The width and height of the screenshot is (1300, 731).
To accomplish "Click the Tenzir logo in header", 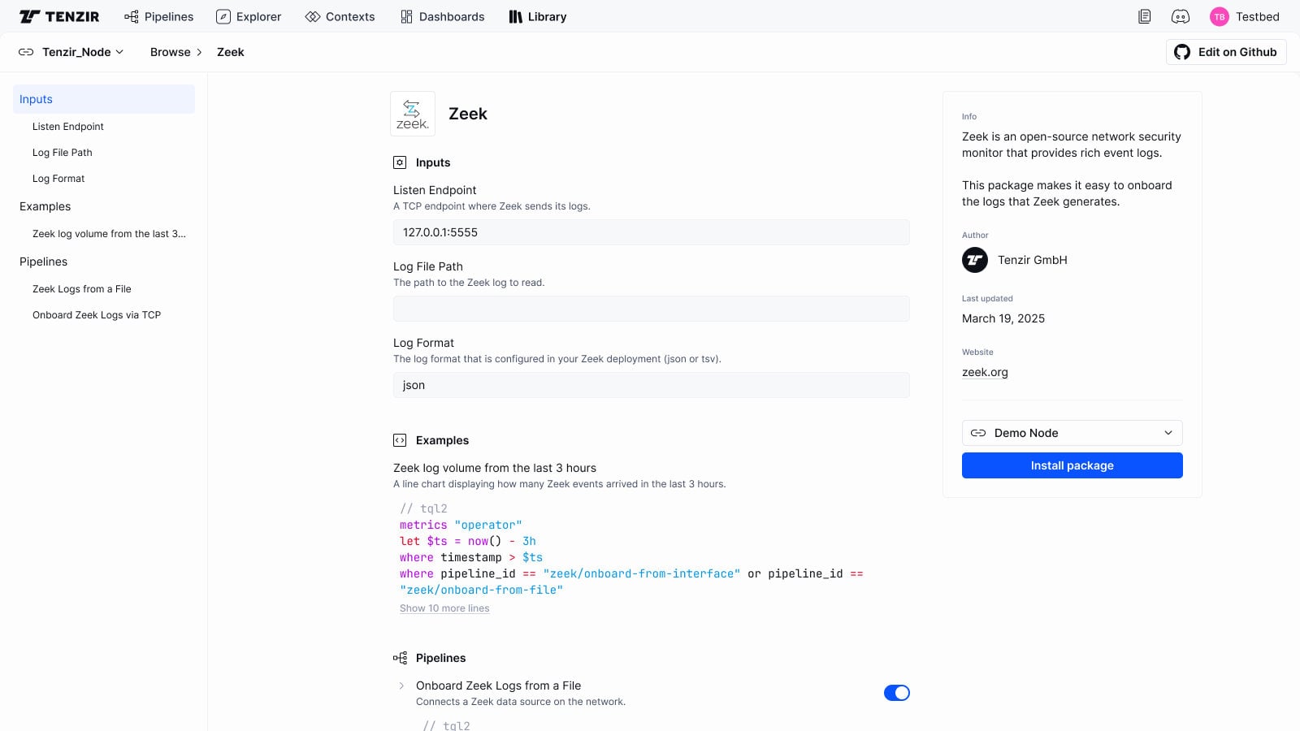I will click(x=59, y=16).
